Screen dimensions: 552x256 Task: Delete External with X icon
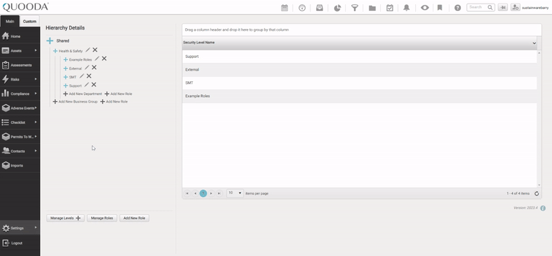click(94, 67)
